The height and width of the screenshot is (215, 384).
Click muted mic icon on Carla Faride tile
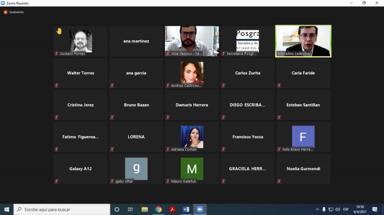[x=279, y=86]
